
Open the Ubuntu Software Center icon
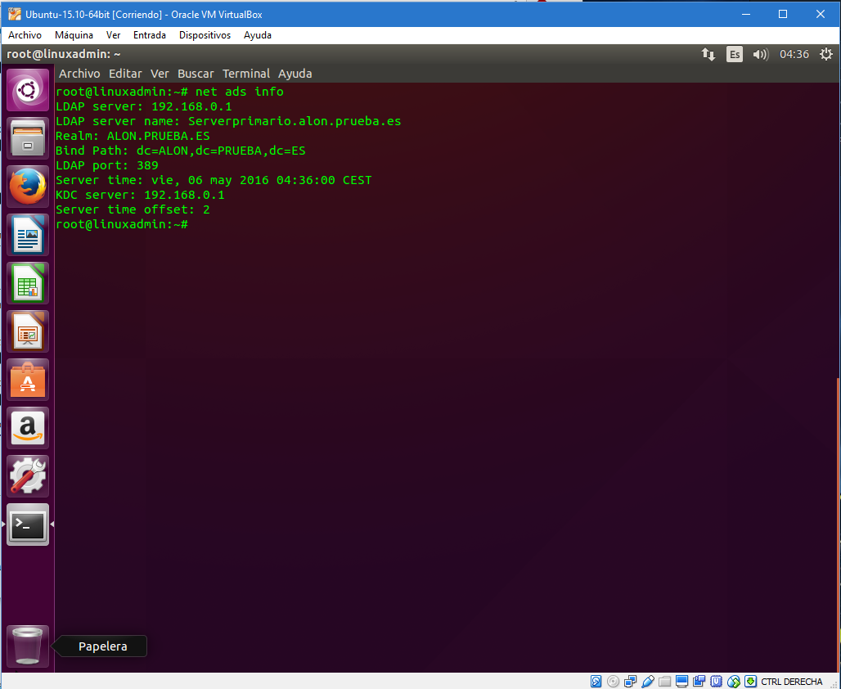[28, 380]
